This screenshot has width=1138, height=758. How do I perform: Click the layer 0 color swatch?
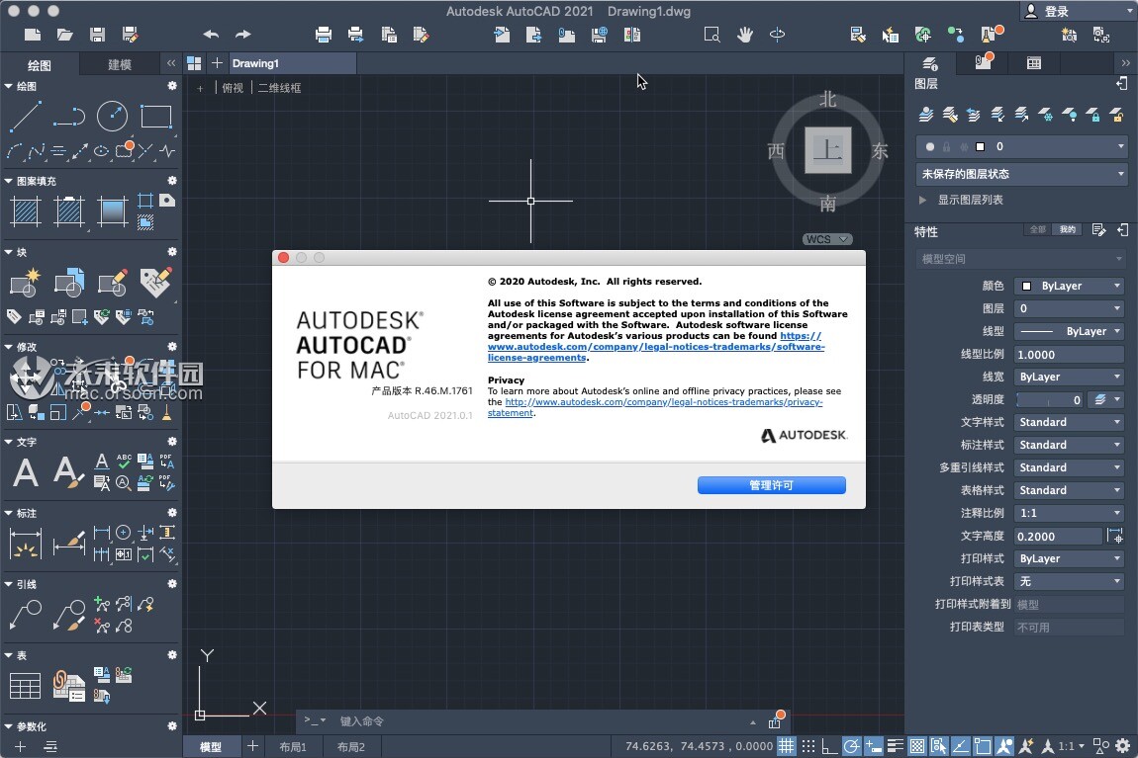(x=981, y=146)
